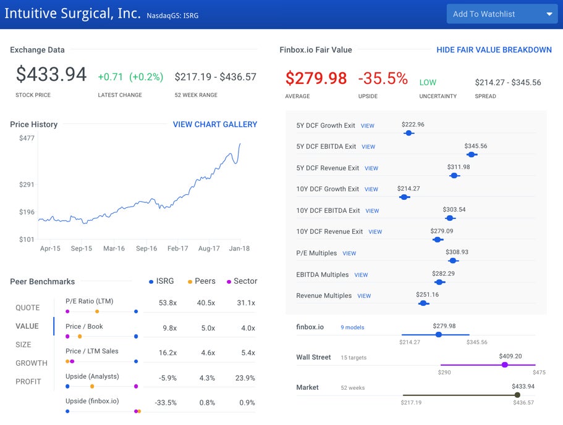Click the P/E Ratio (LTM) label
563x425 pixels.
[x=90, y=302]
